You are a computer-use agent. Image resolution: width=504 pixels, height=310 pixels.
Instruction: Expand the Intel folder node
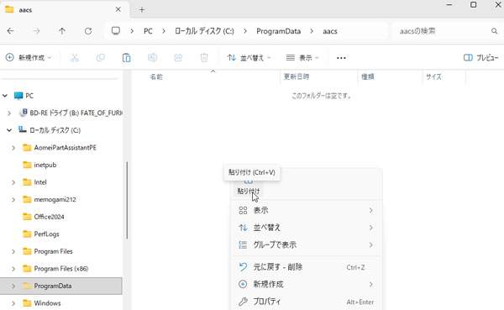[13, 182]
